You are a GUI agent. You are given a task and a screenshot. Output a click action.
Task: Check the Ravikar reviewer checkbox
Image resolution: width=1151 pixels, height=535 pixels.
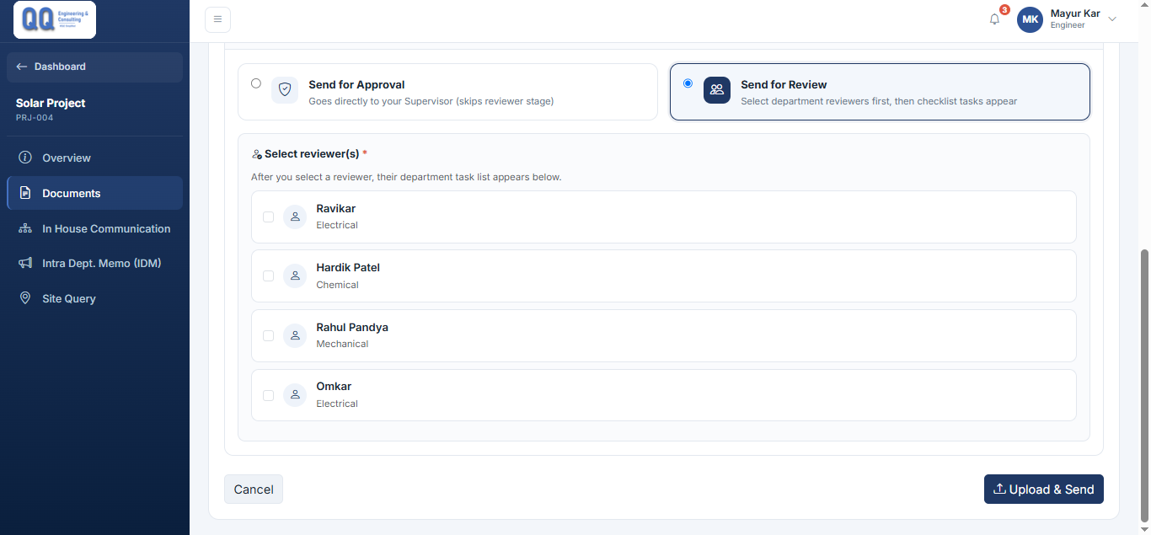(269, 217)
